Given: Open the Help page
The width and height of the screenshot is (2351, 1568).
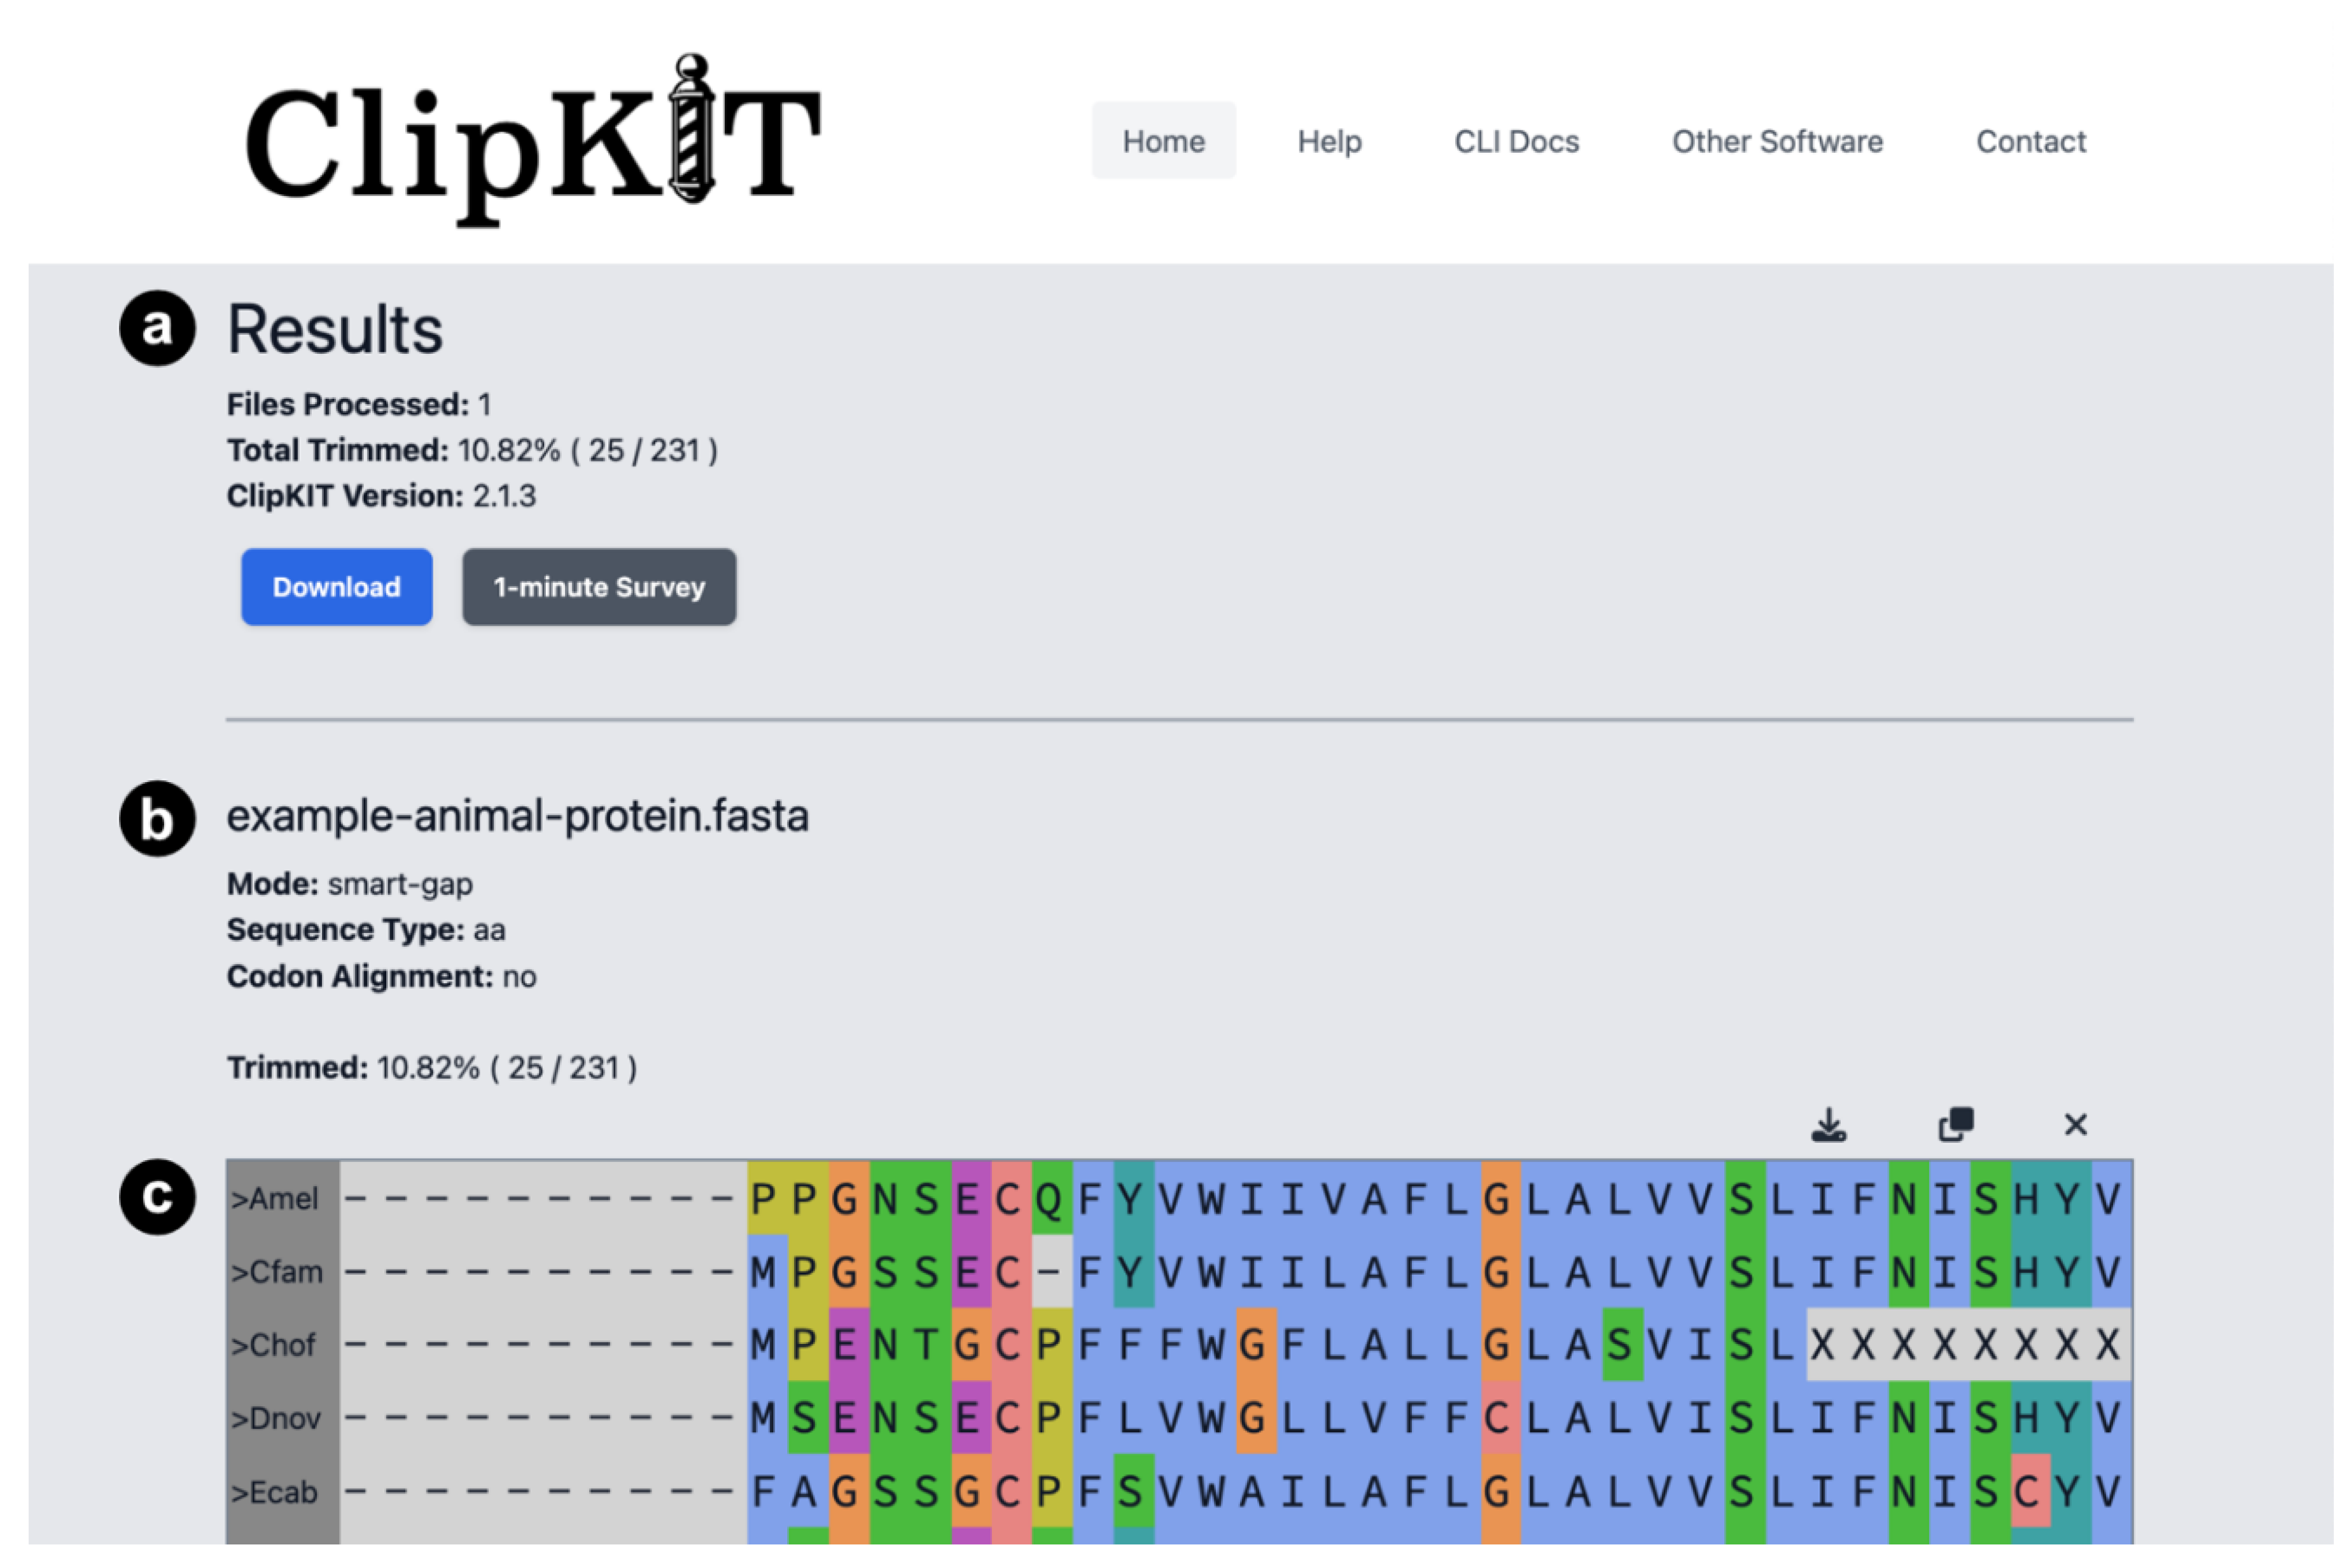Looking at the screenshot, I should [1329, 141].
